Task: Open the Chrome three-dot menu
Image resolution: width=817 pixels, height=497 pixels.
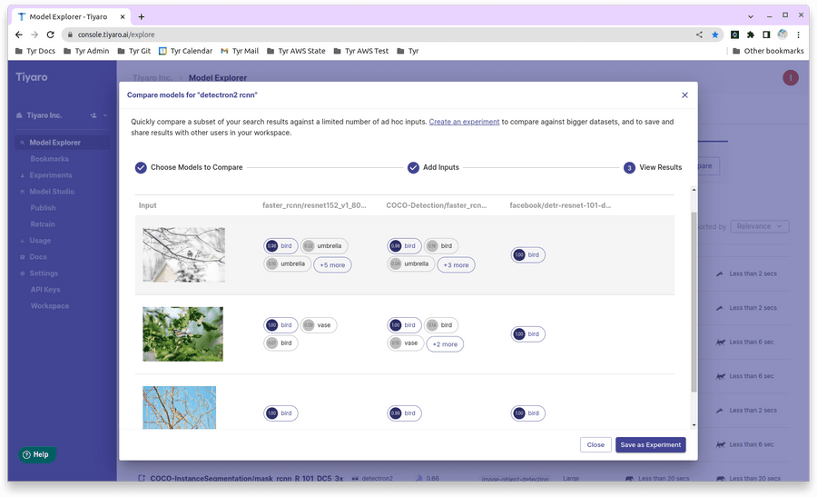Action: click(x=798, y=35)
